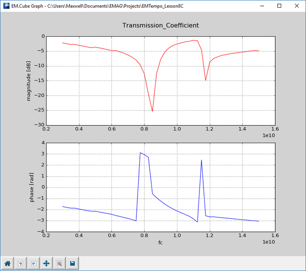The image size is (306, 271).
Task: Close the EM.Cube Graph window
Action: tap(297, 6)
